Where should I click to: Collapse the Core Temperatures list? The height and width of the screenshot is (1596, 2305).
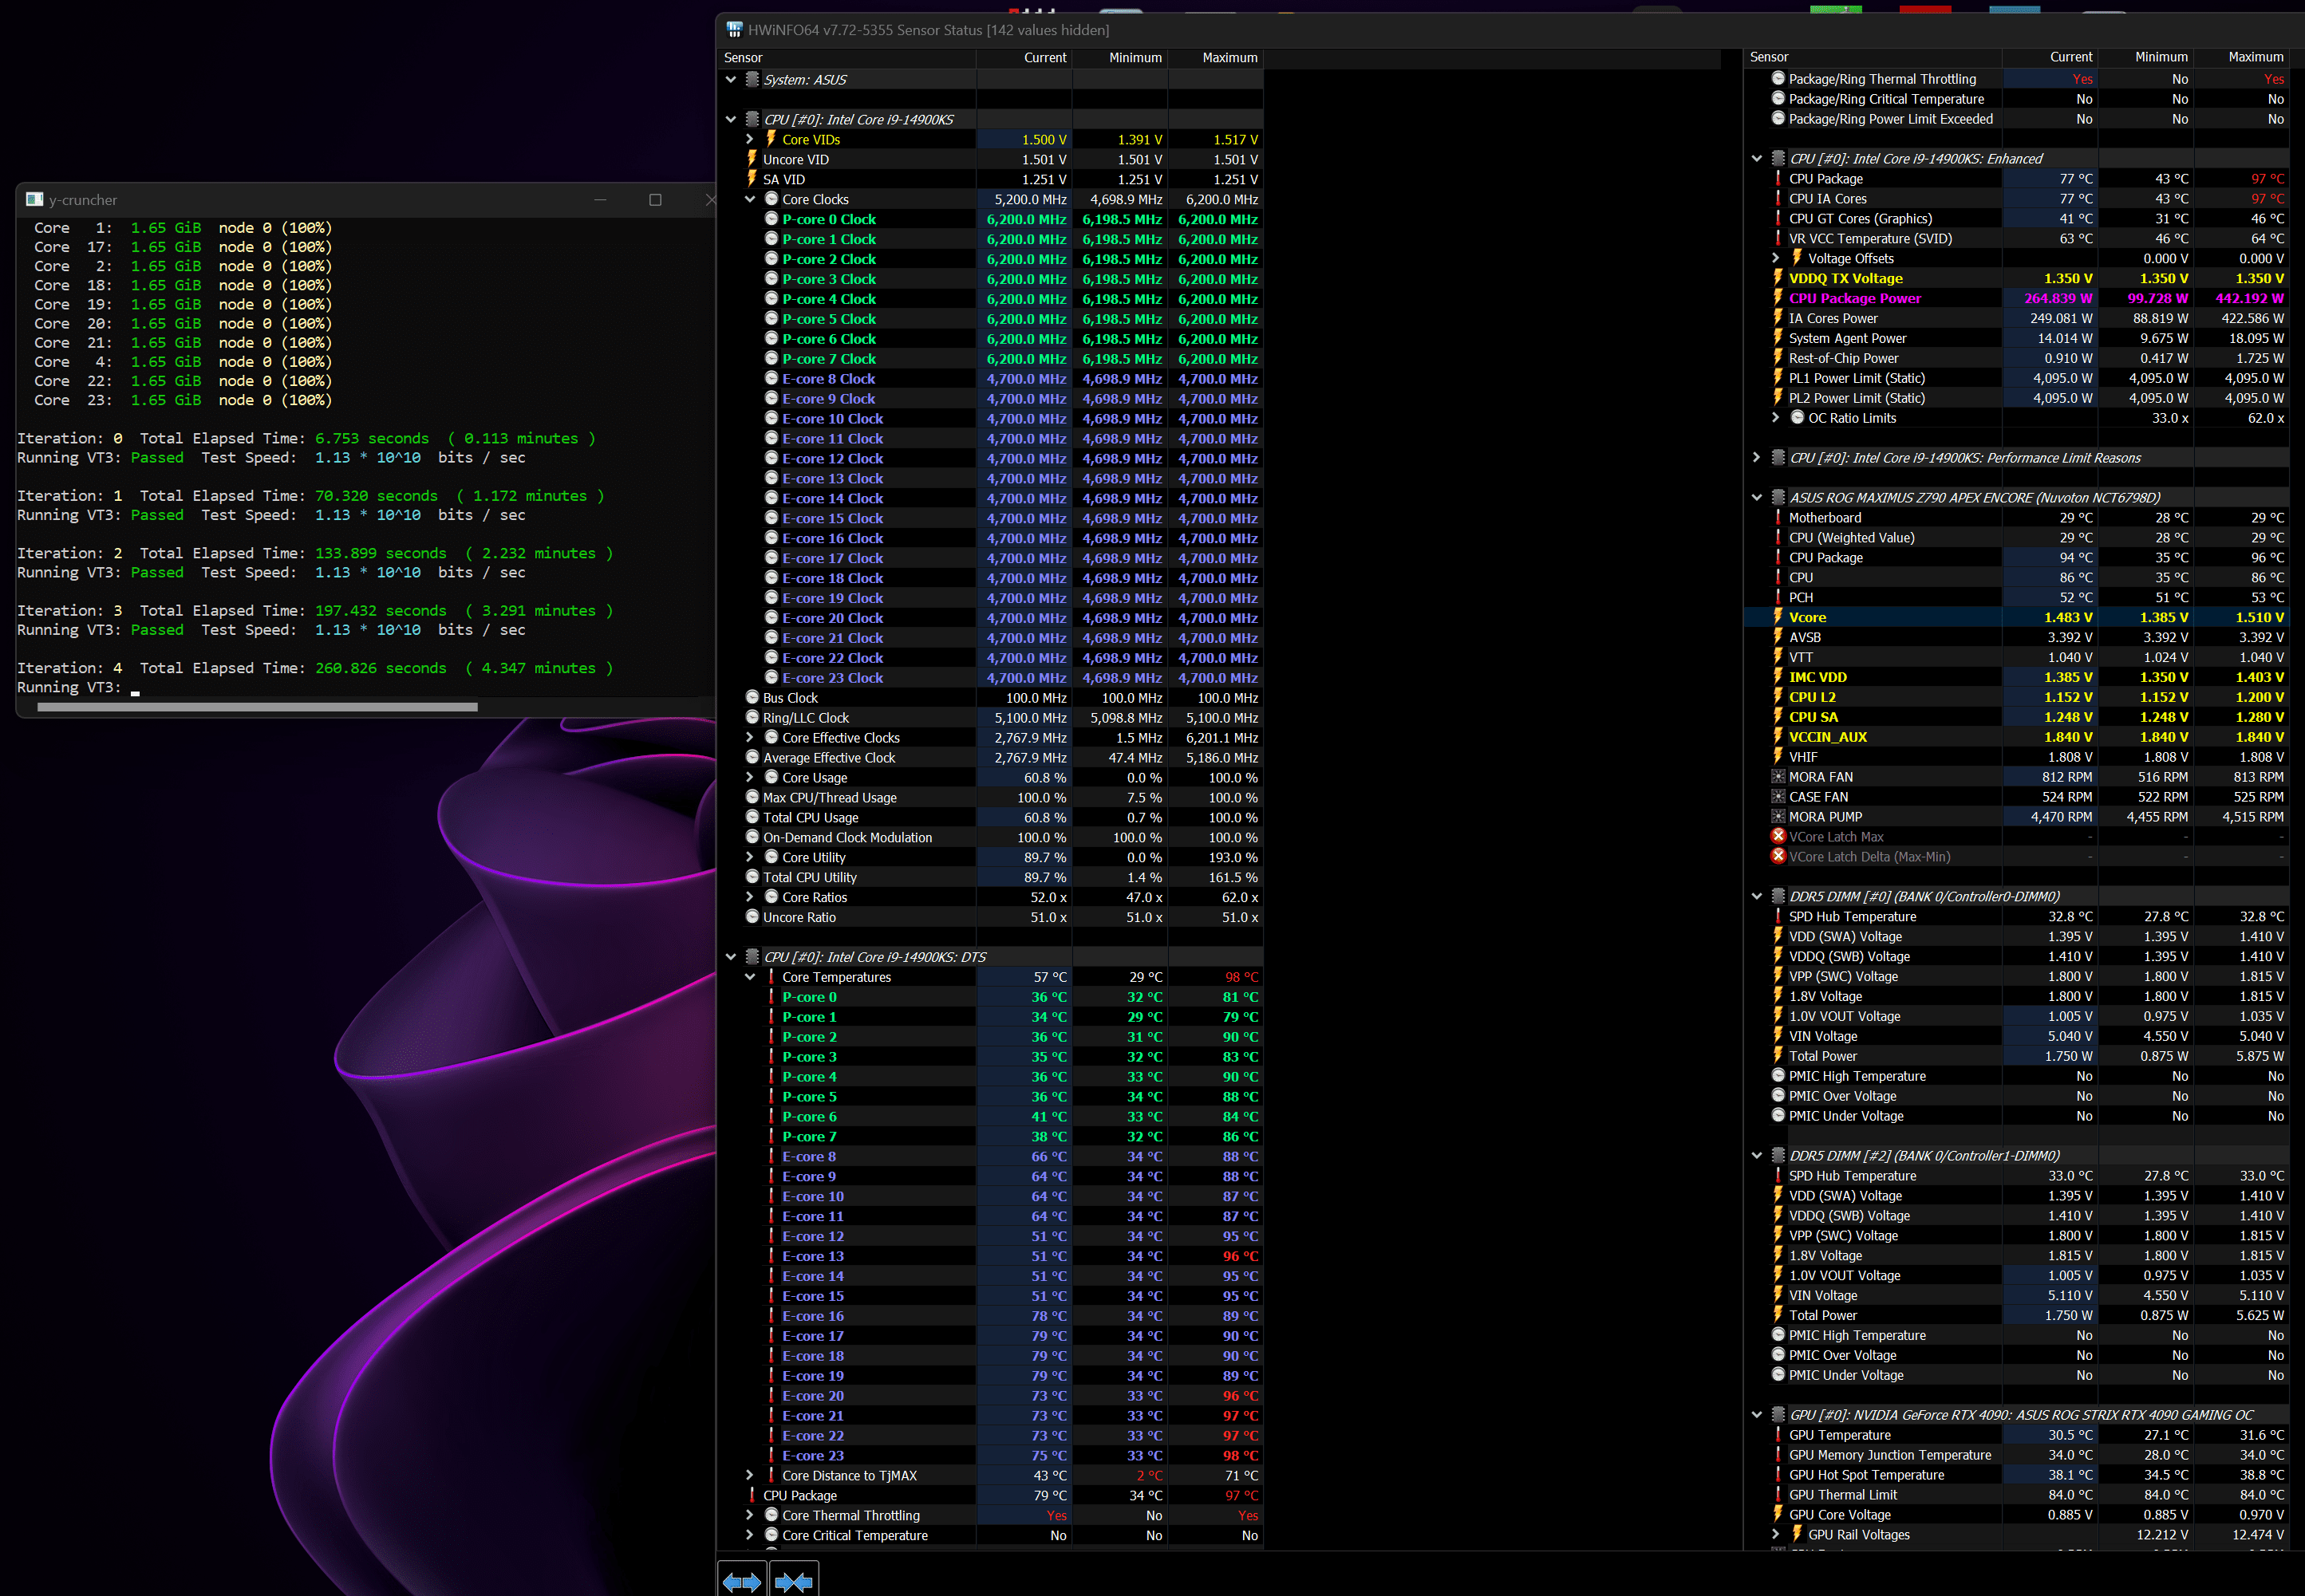point(750,977)
